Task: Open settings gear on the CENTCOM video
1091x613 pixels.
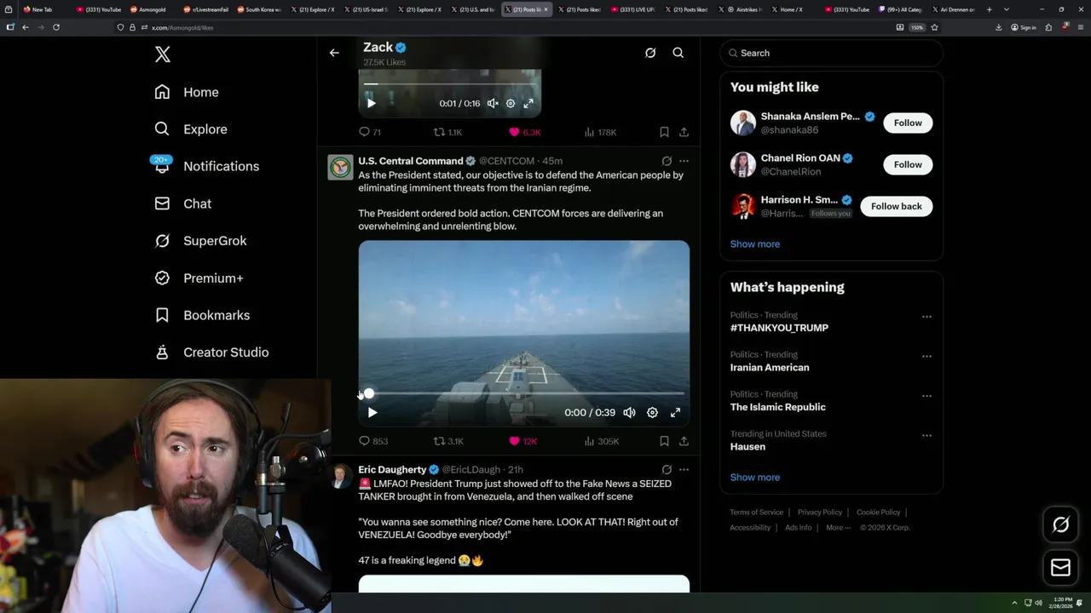Action: [652, 412]
